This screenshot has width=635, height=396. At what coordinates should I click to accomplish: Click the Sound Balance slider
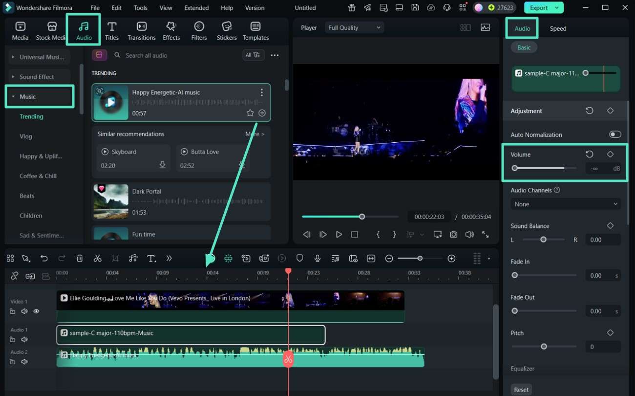pyautogui.click(x=544, y=240)
